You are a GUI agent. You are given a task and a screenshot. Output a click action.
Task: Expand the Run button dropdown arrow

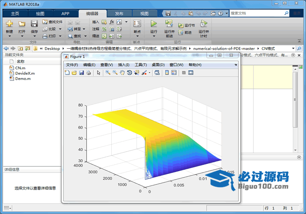coord(154,36)
